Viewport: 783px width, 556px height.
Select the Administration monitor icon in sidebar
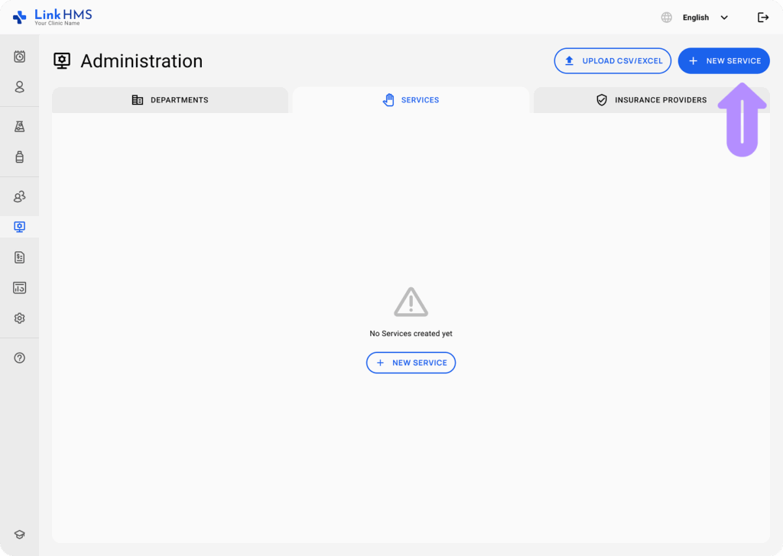19,227
